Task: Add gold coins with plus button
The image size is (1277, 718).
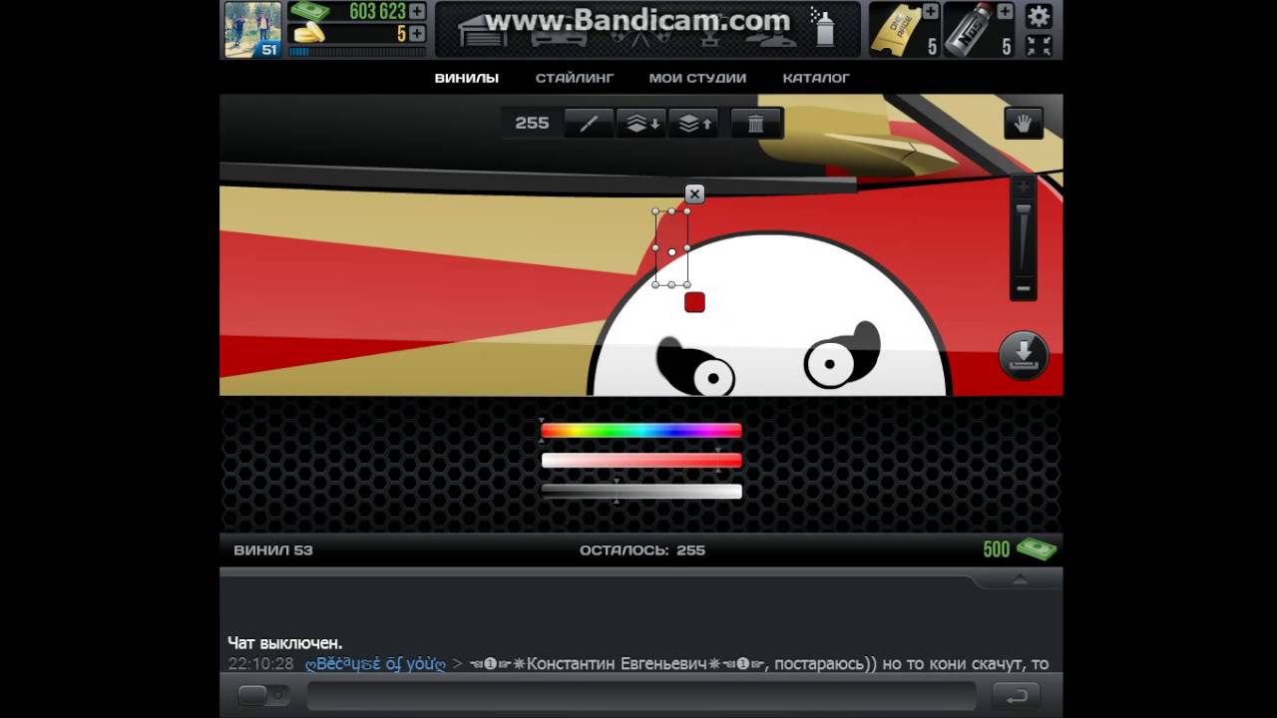Action: click(x=417, y=33)
